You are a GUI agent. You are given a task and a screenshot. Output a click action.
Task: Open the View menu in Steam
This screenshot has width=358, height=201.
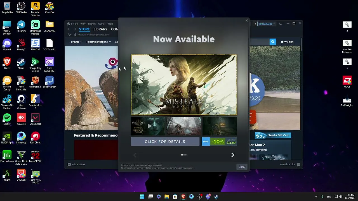click(83, 24)
